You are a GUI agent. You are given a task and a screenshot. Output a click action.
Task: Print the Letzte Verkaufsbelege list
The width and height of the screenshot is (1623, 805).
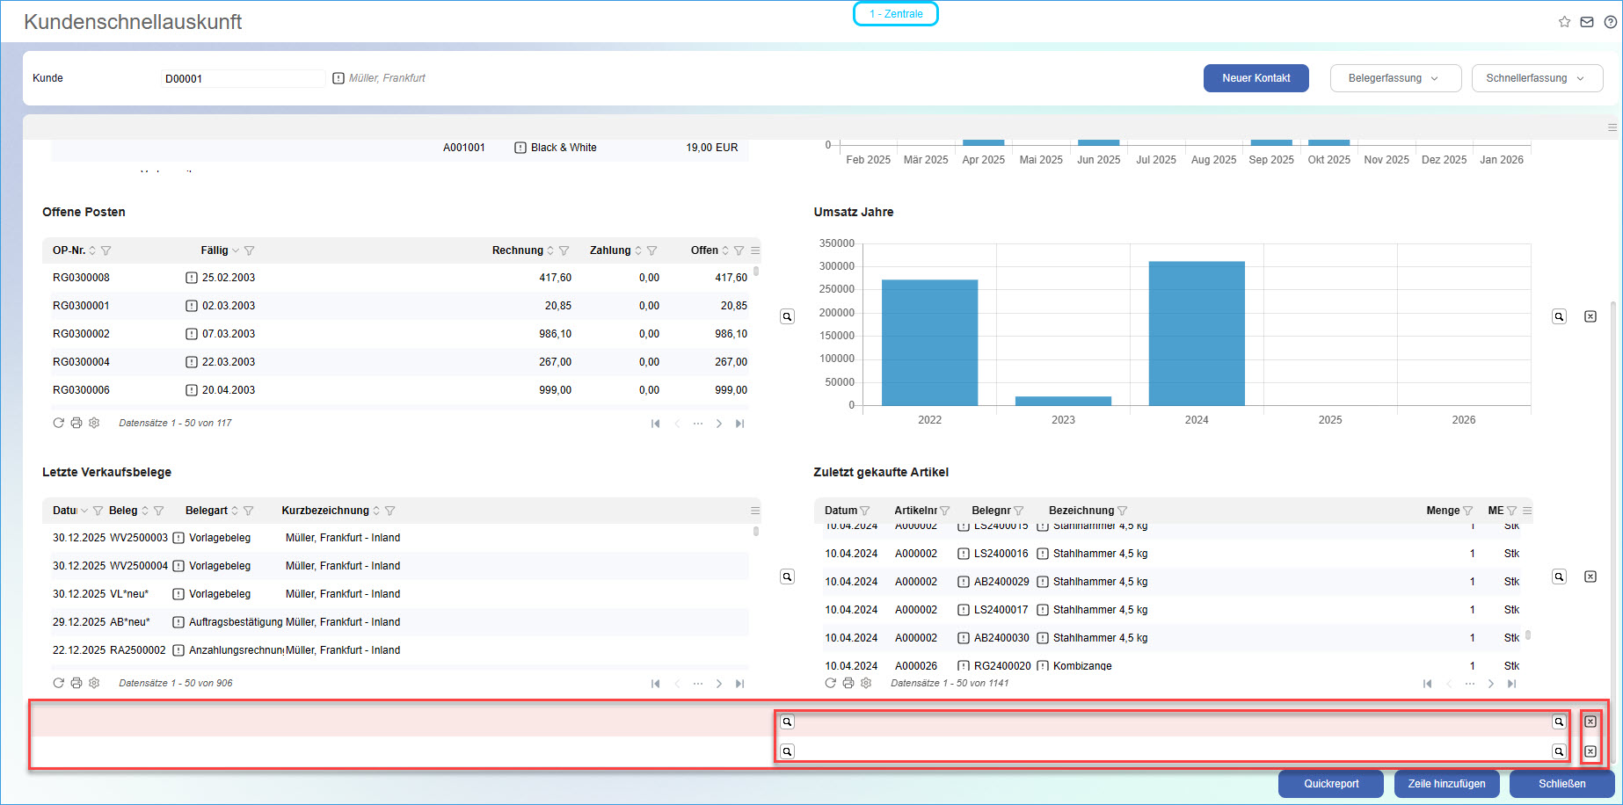click(x=76, y=683)
